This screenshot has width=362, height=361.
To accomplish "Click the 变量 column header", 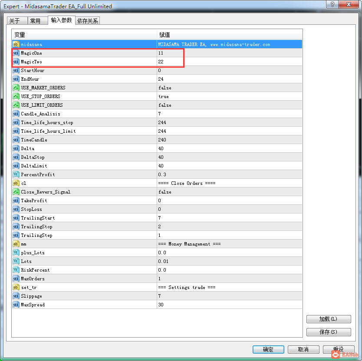I will [x=84, y=35].
